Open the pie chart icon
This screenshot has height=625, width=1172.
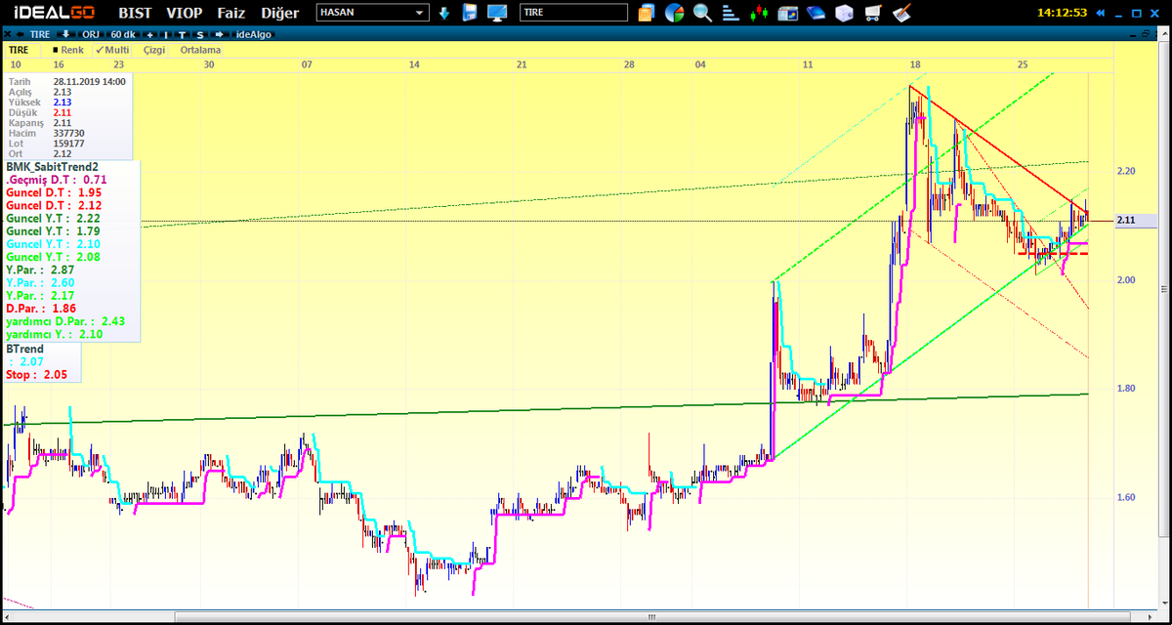click(674, 13)
